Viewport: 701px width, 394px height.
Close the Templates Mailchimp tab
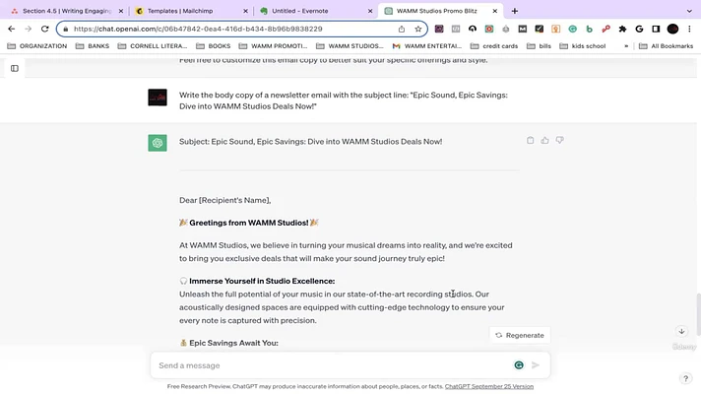(x=245, y=11)
